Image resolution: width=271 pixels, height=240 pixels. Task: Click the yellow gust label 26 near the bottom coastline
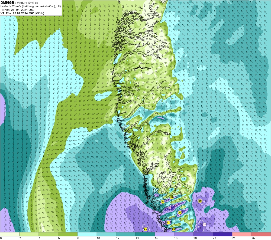pyautogui.click(x=174, y=229)
